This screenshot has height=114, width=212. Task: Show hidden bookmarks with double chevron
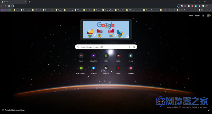click(196, 10)
